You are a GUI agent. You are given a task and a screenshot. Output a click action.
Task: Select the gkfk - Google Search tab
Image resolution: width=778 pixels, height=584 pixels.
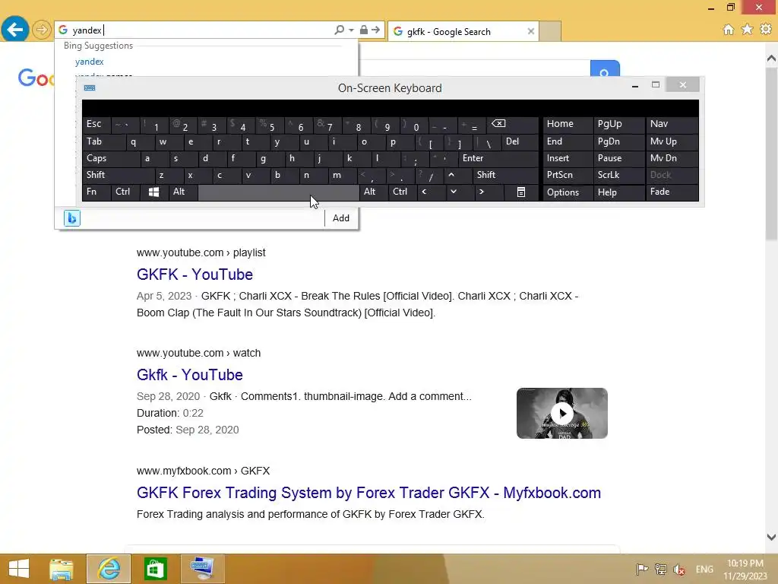(x=463, y=31)
